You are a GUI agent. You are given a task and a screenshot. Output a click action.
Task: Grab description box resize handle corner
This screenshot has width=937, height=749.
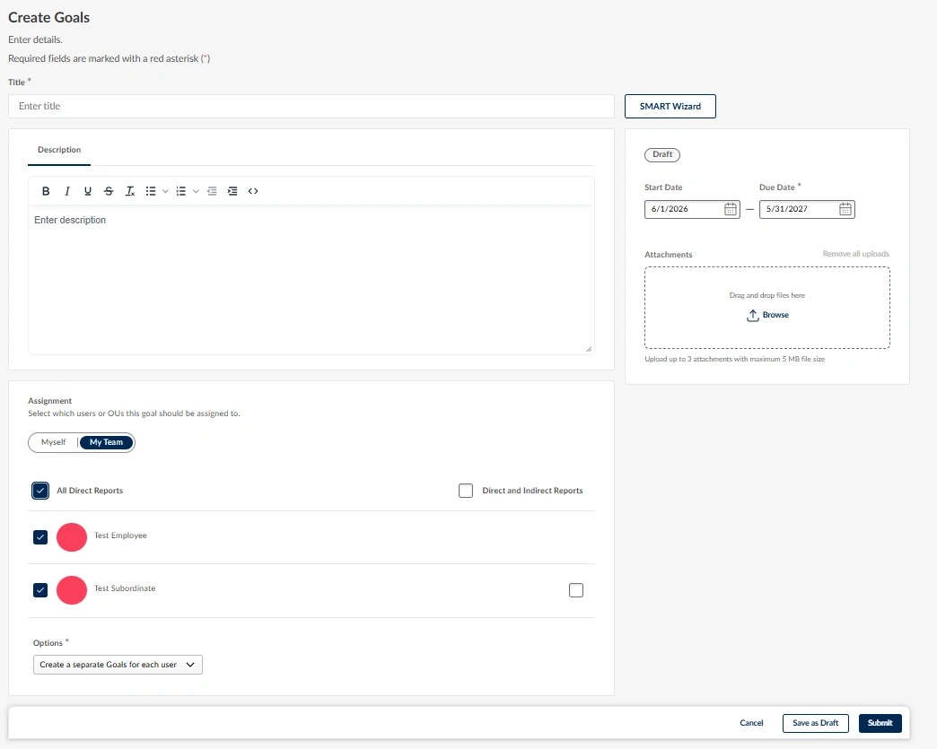[589, 349]
